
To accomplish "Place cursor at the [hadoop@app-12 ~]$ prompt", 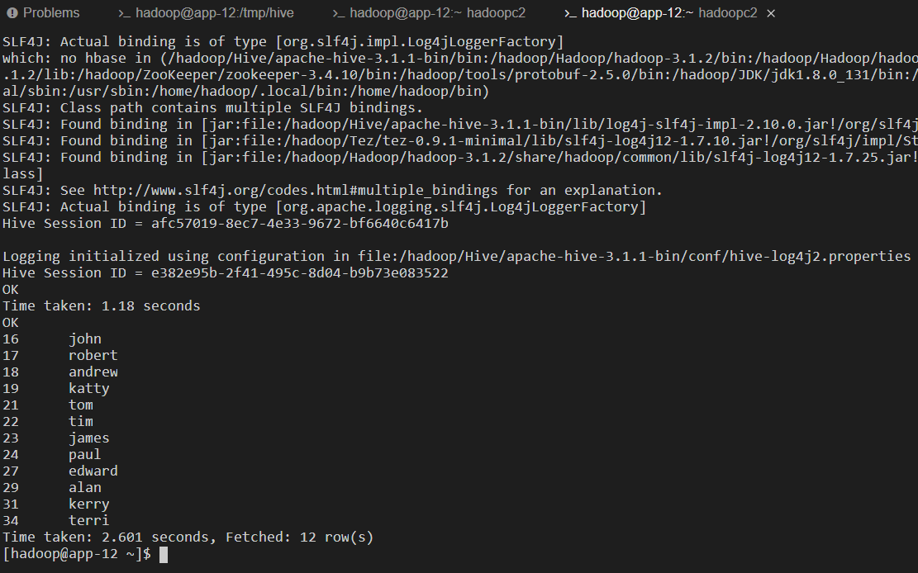I will (164, 554).
